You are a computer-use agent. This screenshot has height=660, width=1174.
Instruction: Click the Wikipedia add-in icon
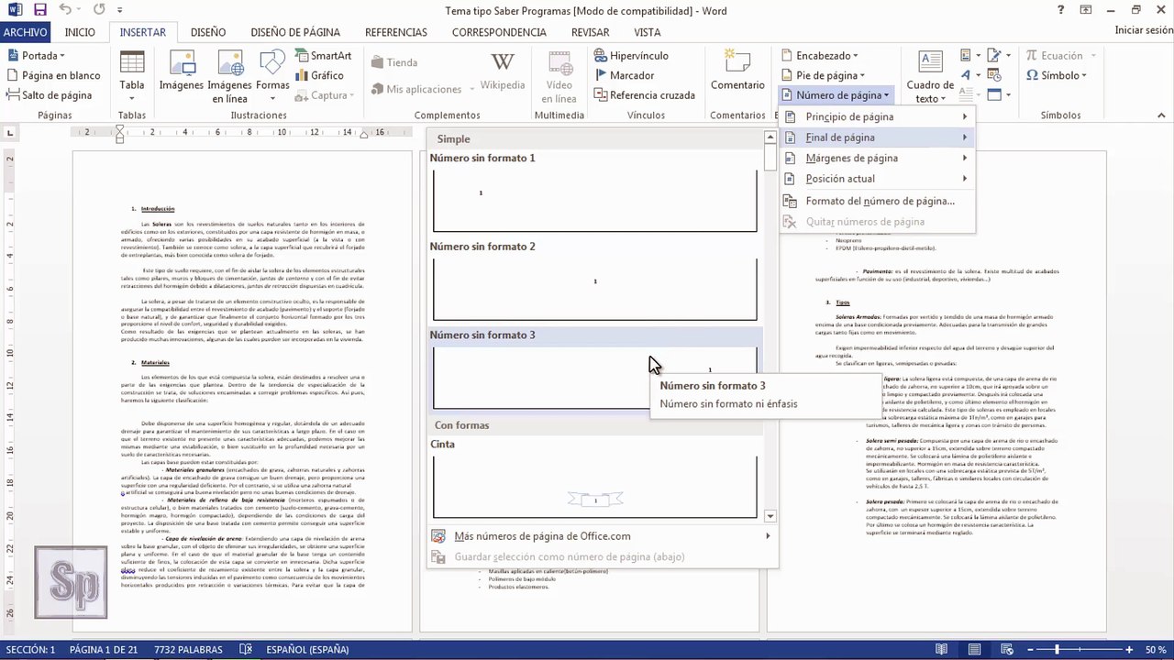pos(503,72)
